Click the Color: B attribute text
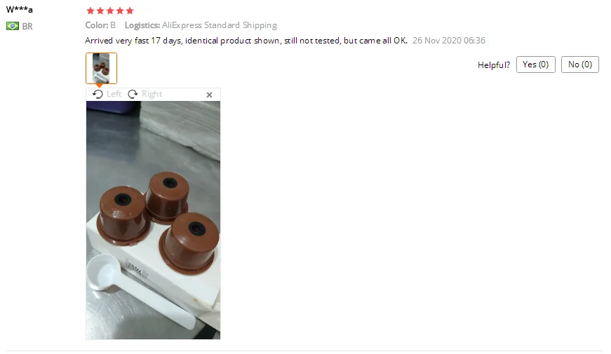Image resolution: width=611 pixels, height=354 pixels. tap(100, 25)
